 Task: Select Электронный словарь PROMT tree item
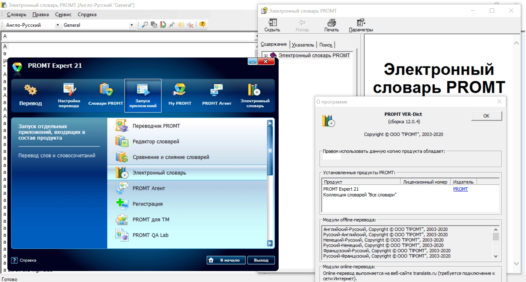coord(314,56)
